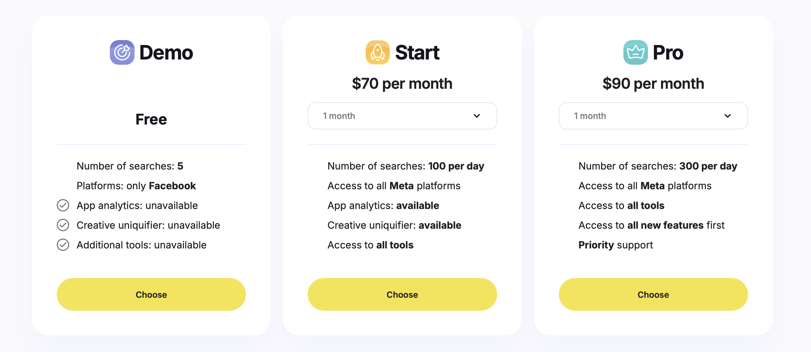
Task: Click the chevron arrow in Pro plan dropdown
Action: pyautogui.click(x=728, y=116)
